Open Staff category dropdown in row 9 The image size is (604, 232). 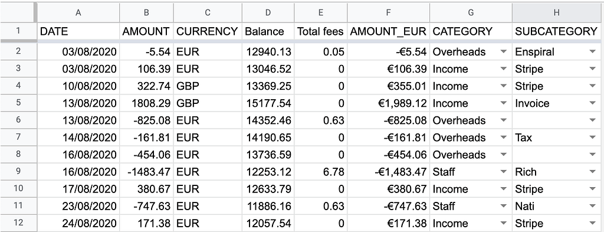(x=503, y=172)
